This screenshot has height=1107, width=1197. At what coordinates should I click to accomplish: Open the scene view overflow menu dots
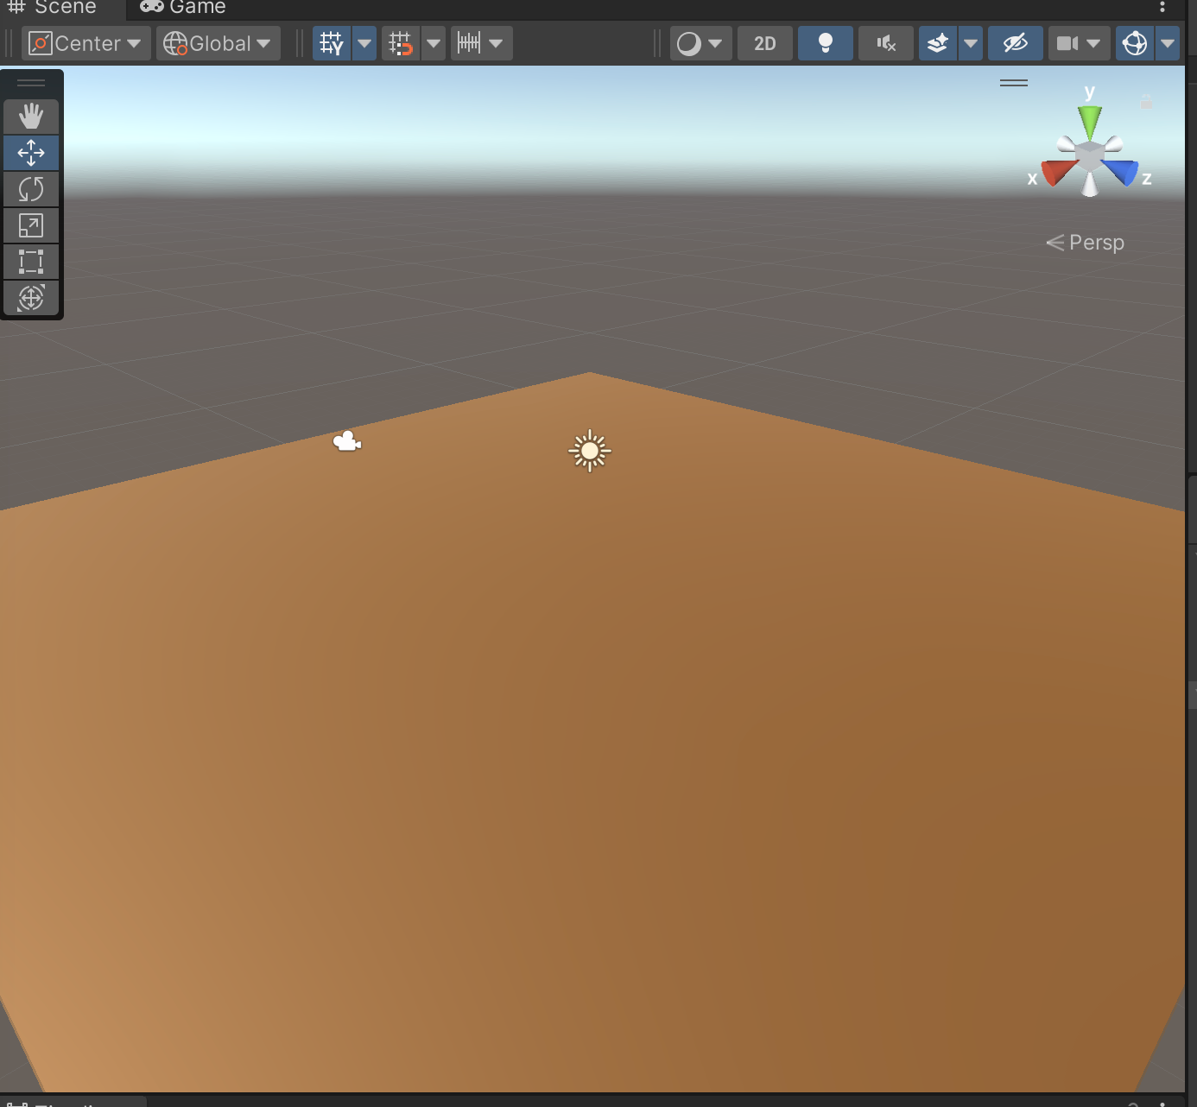[1162, 7]
